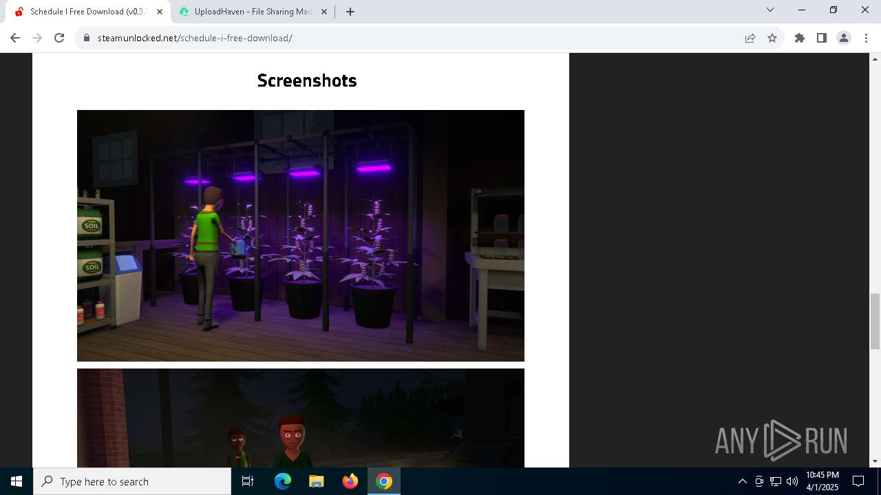Screen dimensions: 881x495
Task: Click the scrollbar down arrow
Action: tap(875, 461)
